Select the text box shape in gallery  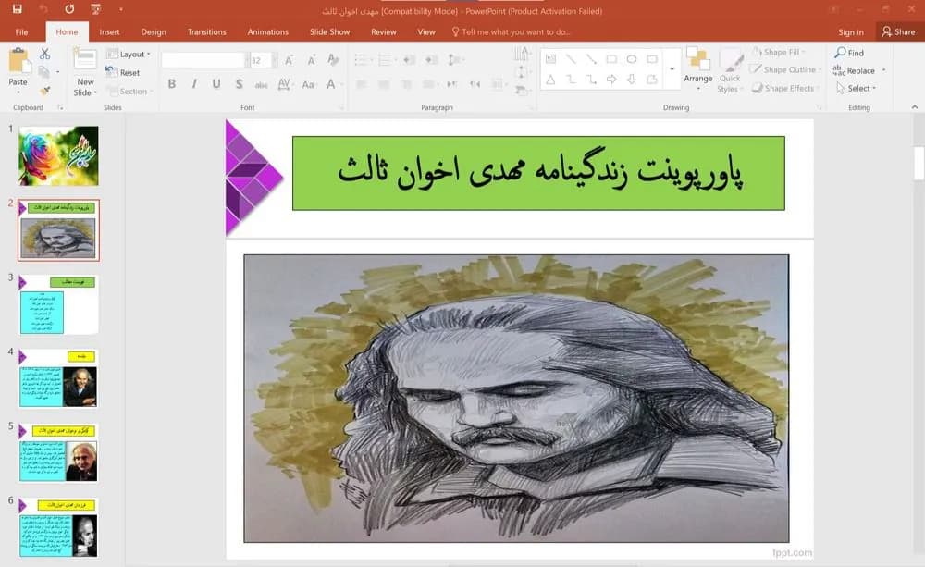point(550,59)
